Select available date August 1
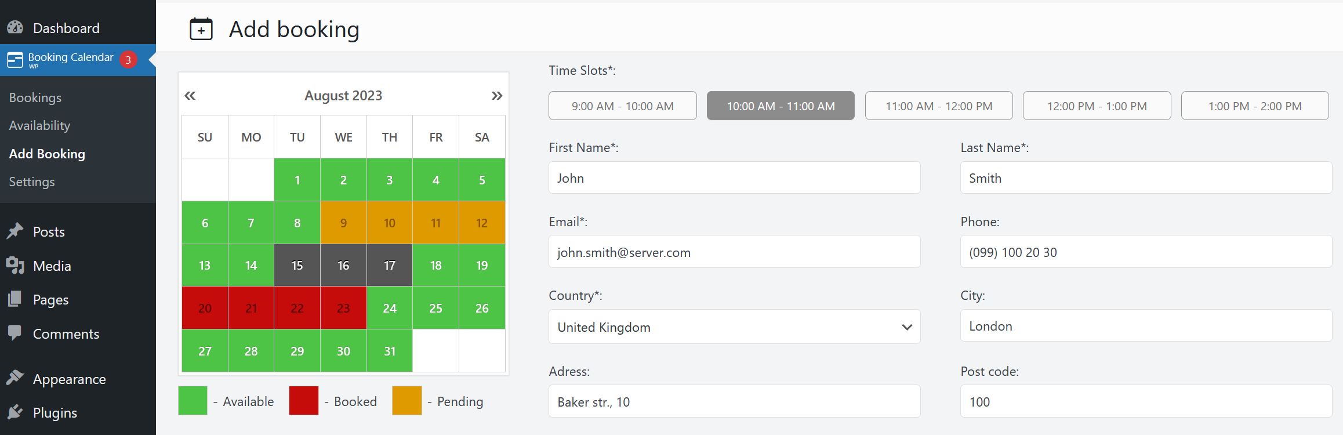The width and height of the screenshot is (1343, 435). click(297, 180)
